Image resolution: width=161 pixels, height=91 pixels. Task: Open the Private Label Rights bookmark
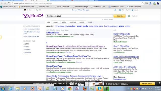pyautogui.click(x=63, y=7)
